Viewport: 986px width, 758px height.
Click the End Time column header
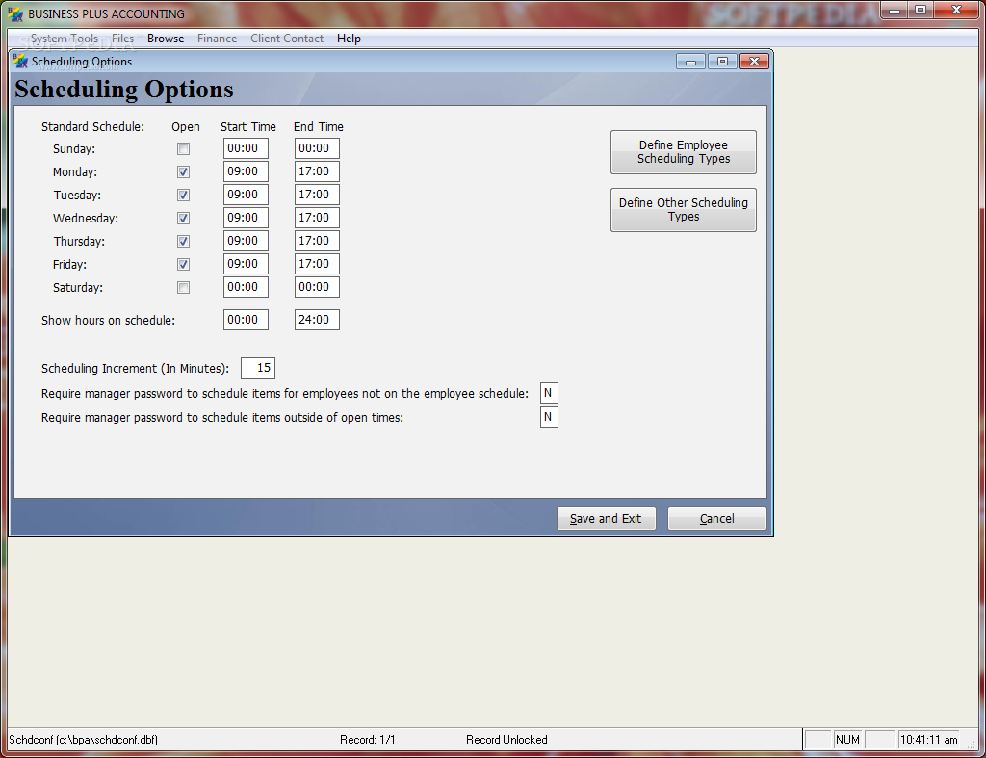click(x=318, y=127)
